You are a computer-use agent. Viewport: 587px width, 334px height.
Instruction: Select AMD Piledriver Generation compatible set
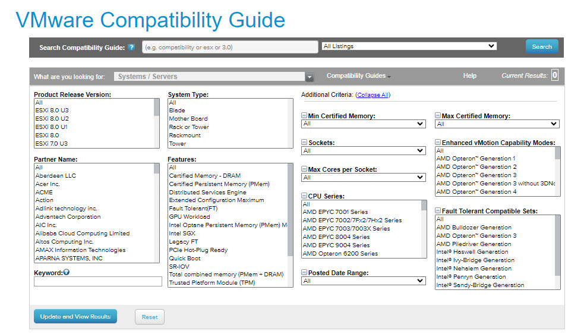pyautogui.click(x=474, y=244)
